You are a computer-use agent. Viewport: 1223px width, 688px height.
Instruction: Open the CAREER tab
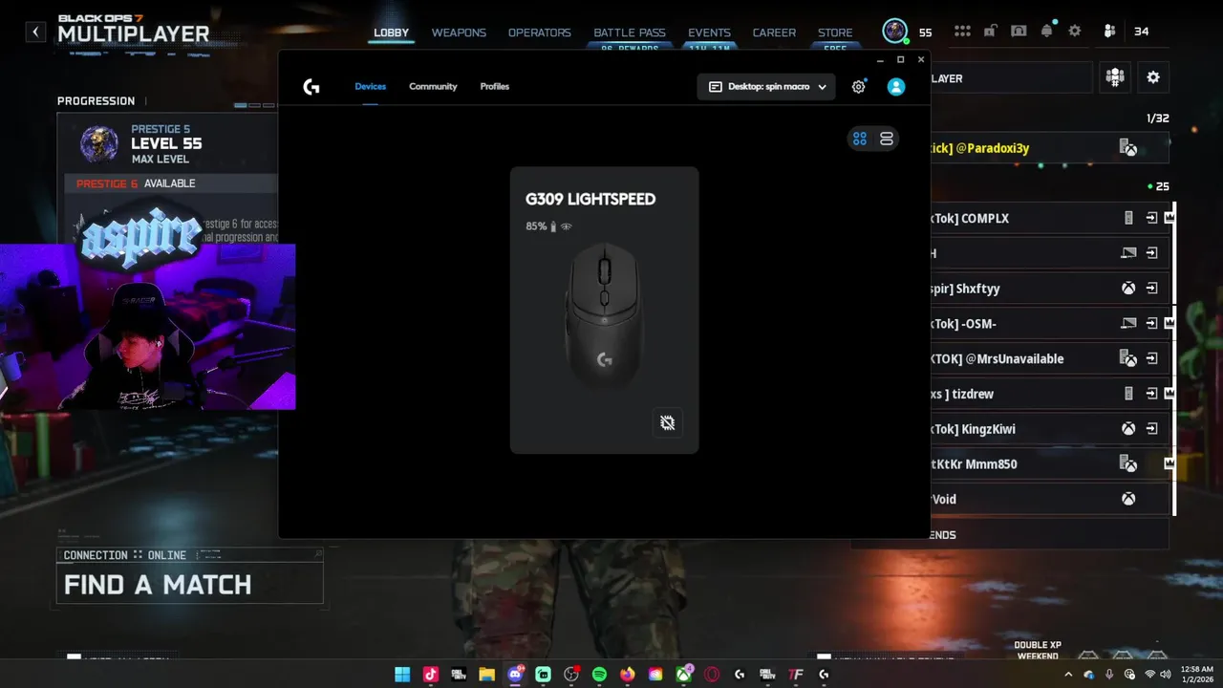click(774, 32)
